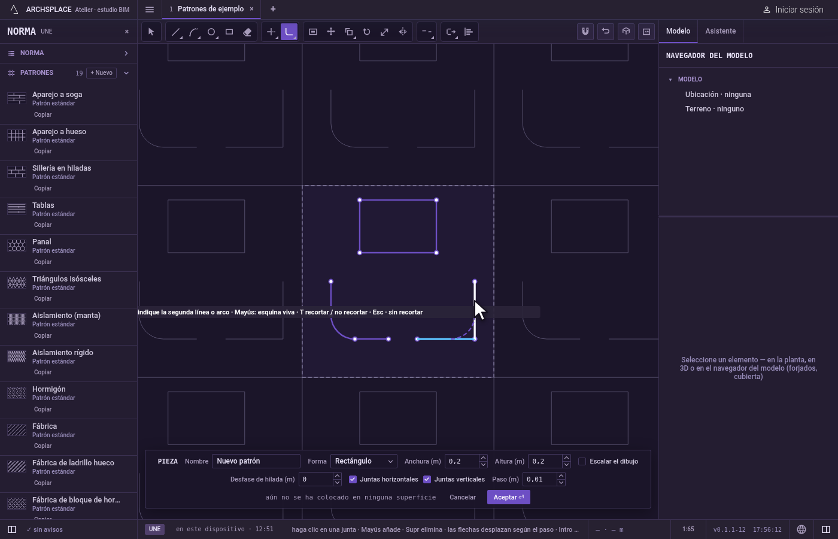838x539 pixels.
Task: Expand the NORMA section arrow
Action: [126, 53]
